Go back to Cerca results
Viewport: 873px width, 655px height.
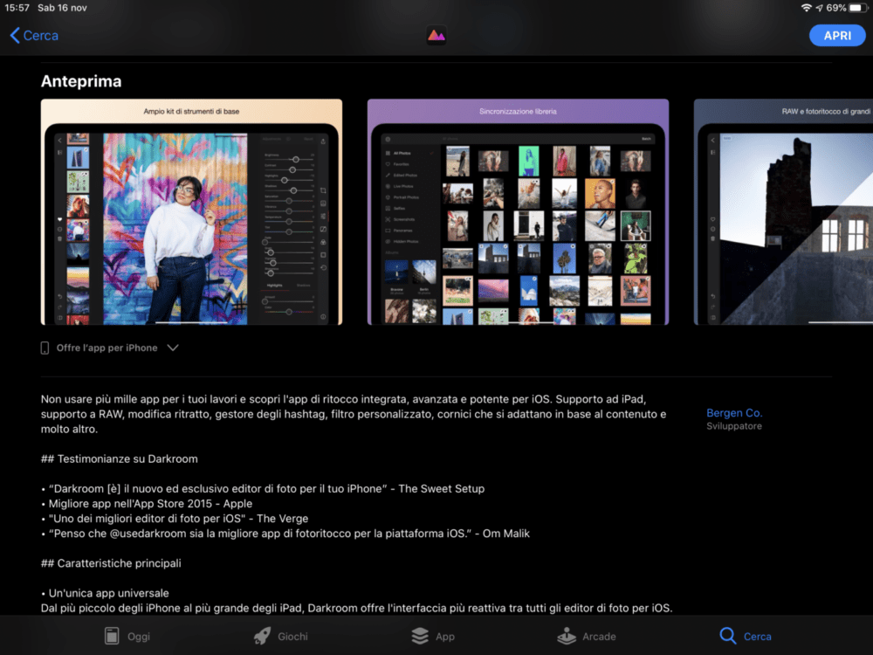tap(34, 36)
